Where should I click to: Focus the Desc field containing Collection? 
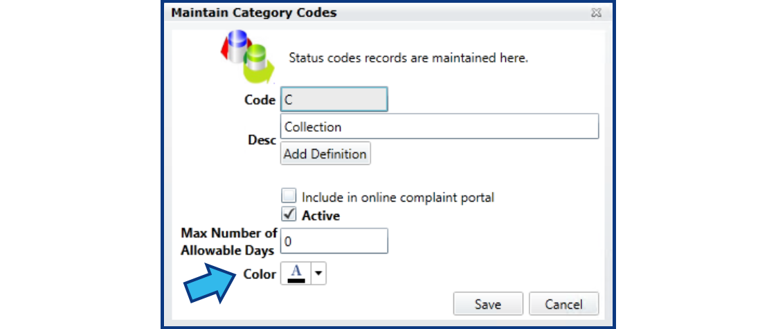coord(440,127)
